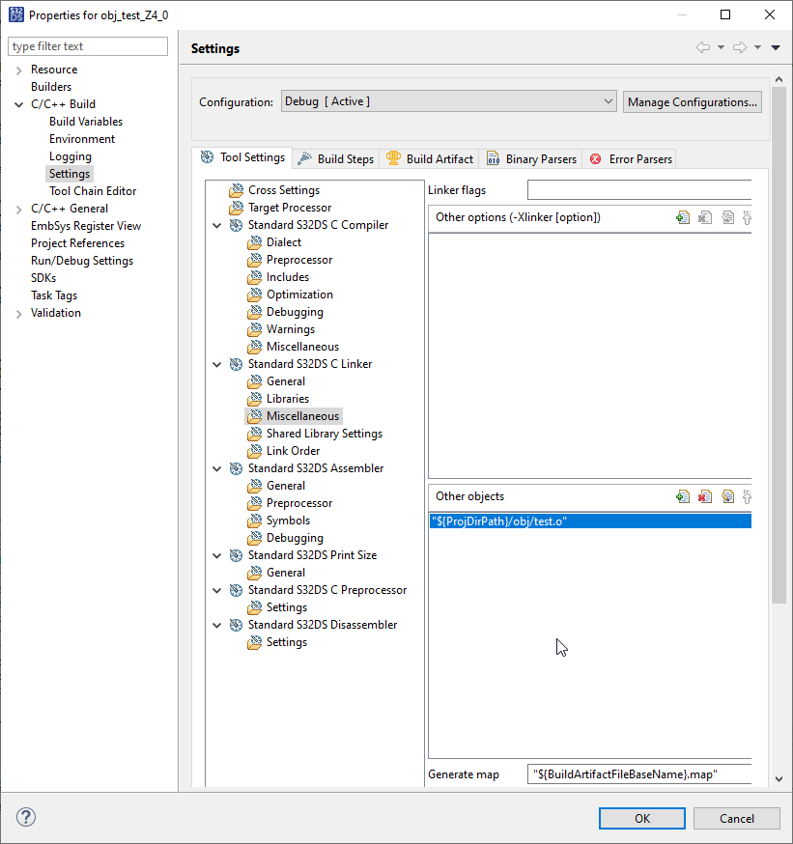The width and height of the screenshot is (793, 844).
Task: Click the settings vertical scrollbar
Action: (779, 345)
